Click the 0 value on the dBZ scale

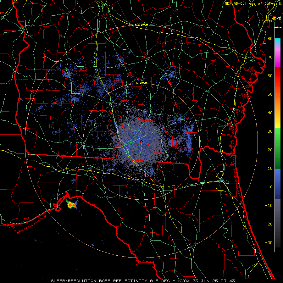click(x=271, y=187)
